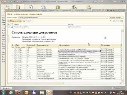
Task: Open the Настройка settings button
Action: coord(28,21)
